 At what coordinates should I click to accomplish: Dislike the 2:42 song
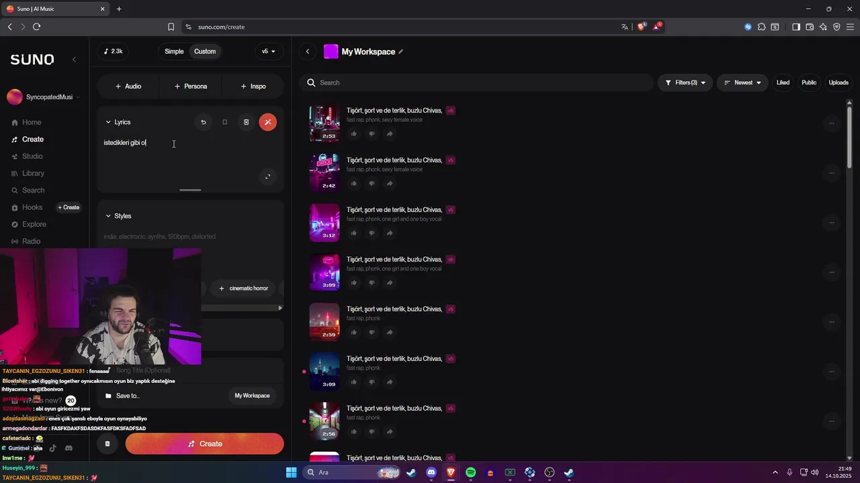tap(372, 183)
